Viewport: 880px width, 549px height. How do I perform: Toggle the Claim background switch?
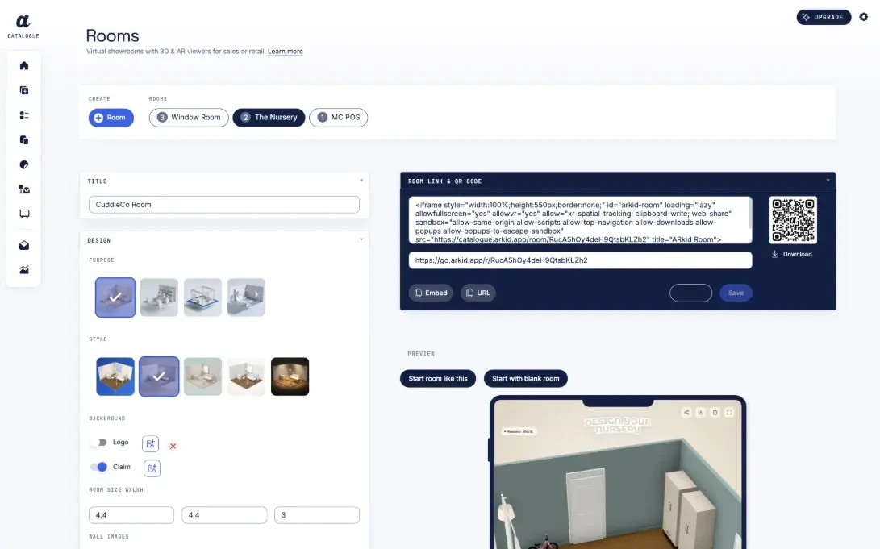tap(98, 467)
